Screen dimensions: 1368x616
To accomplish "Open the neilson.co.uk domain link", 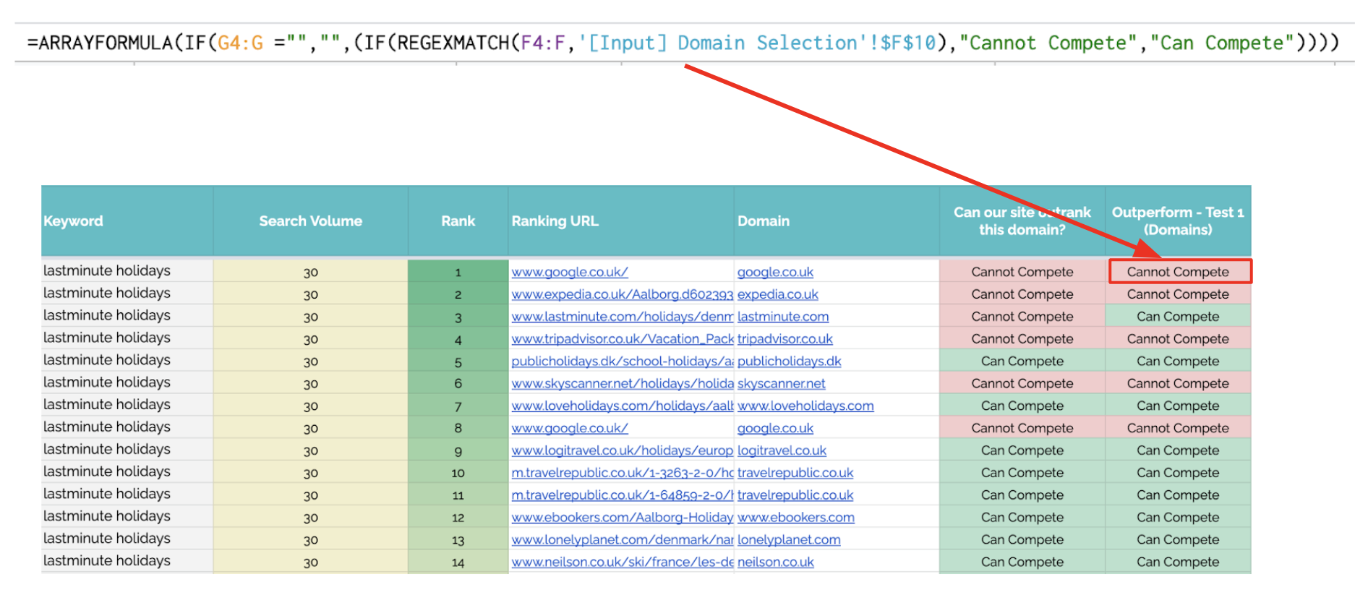I will 775,562.
